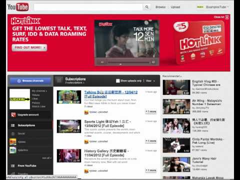240x180 pixels.
Task: Expand the Recommended dropdown
Action: point(172,76)
